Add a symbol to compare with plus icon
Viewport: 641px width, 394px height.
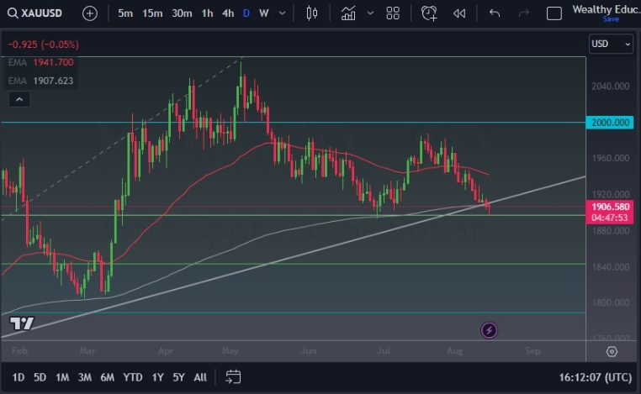point(90,13)
